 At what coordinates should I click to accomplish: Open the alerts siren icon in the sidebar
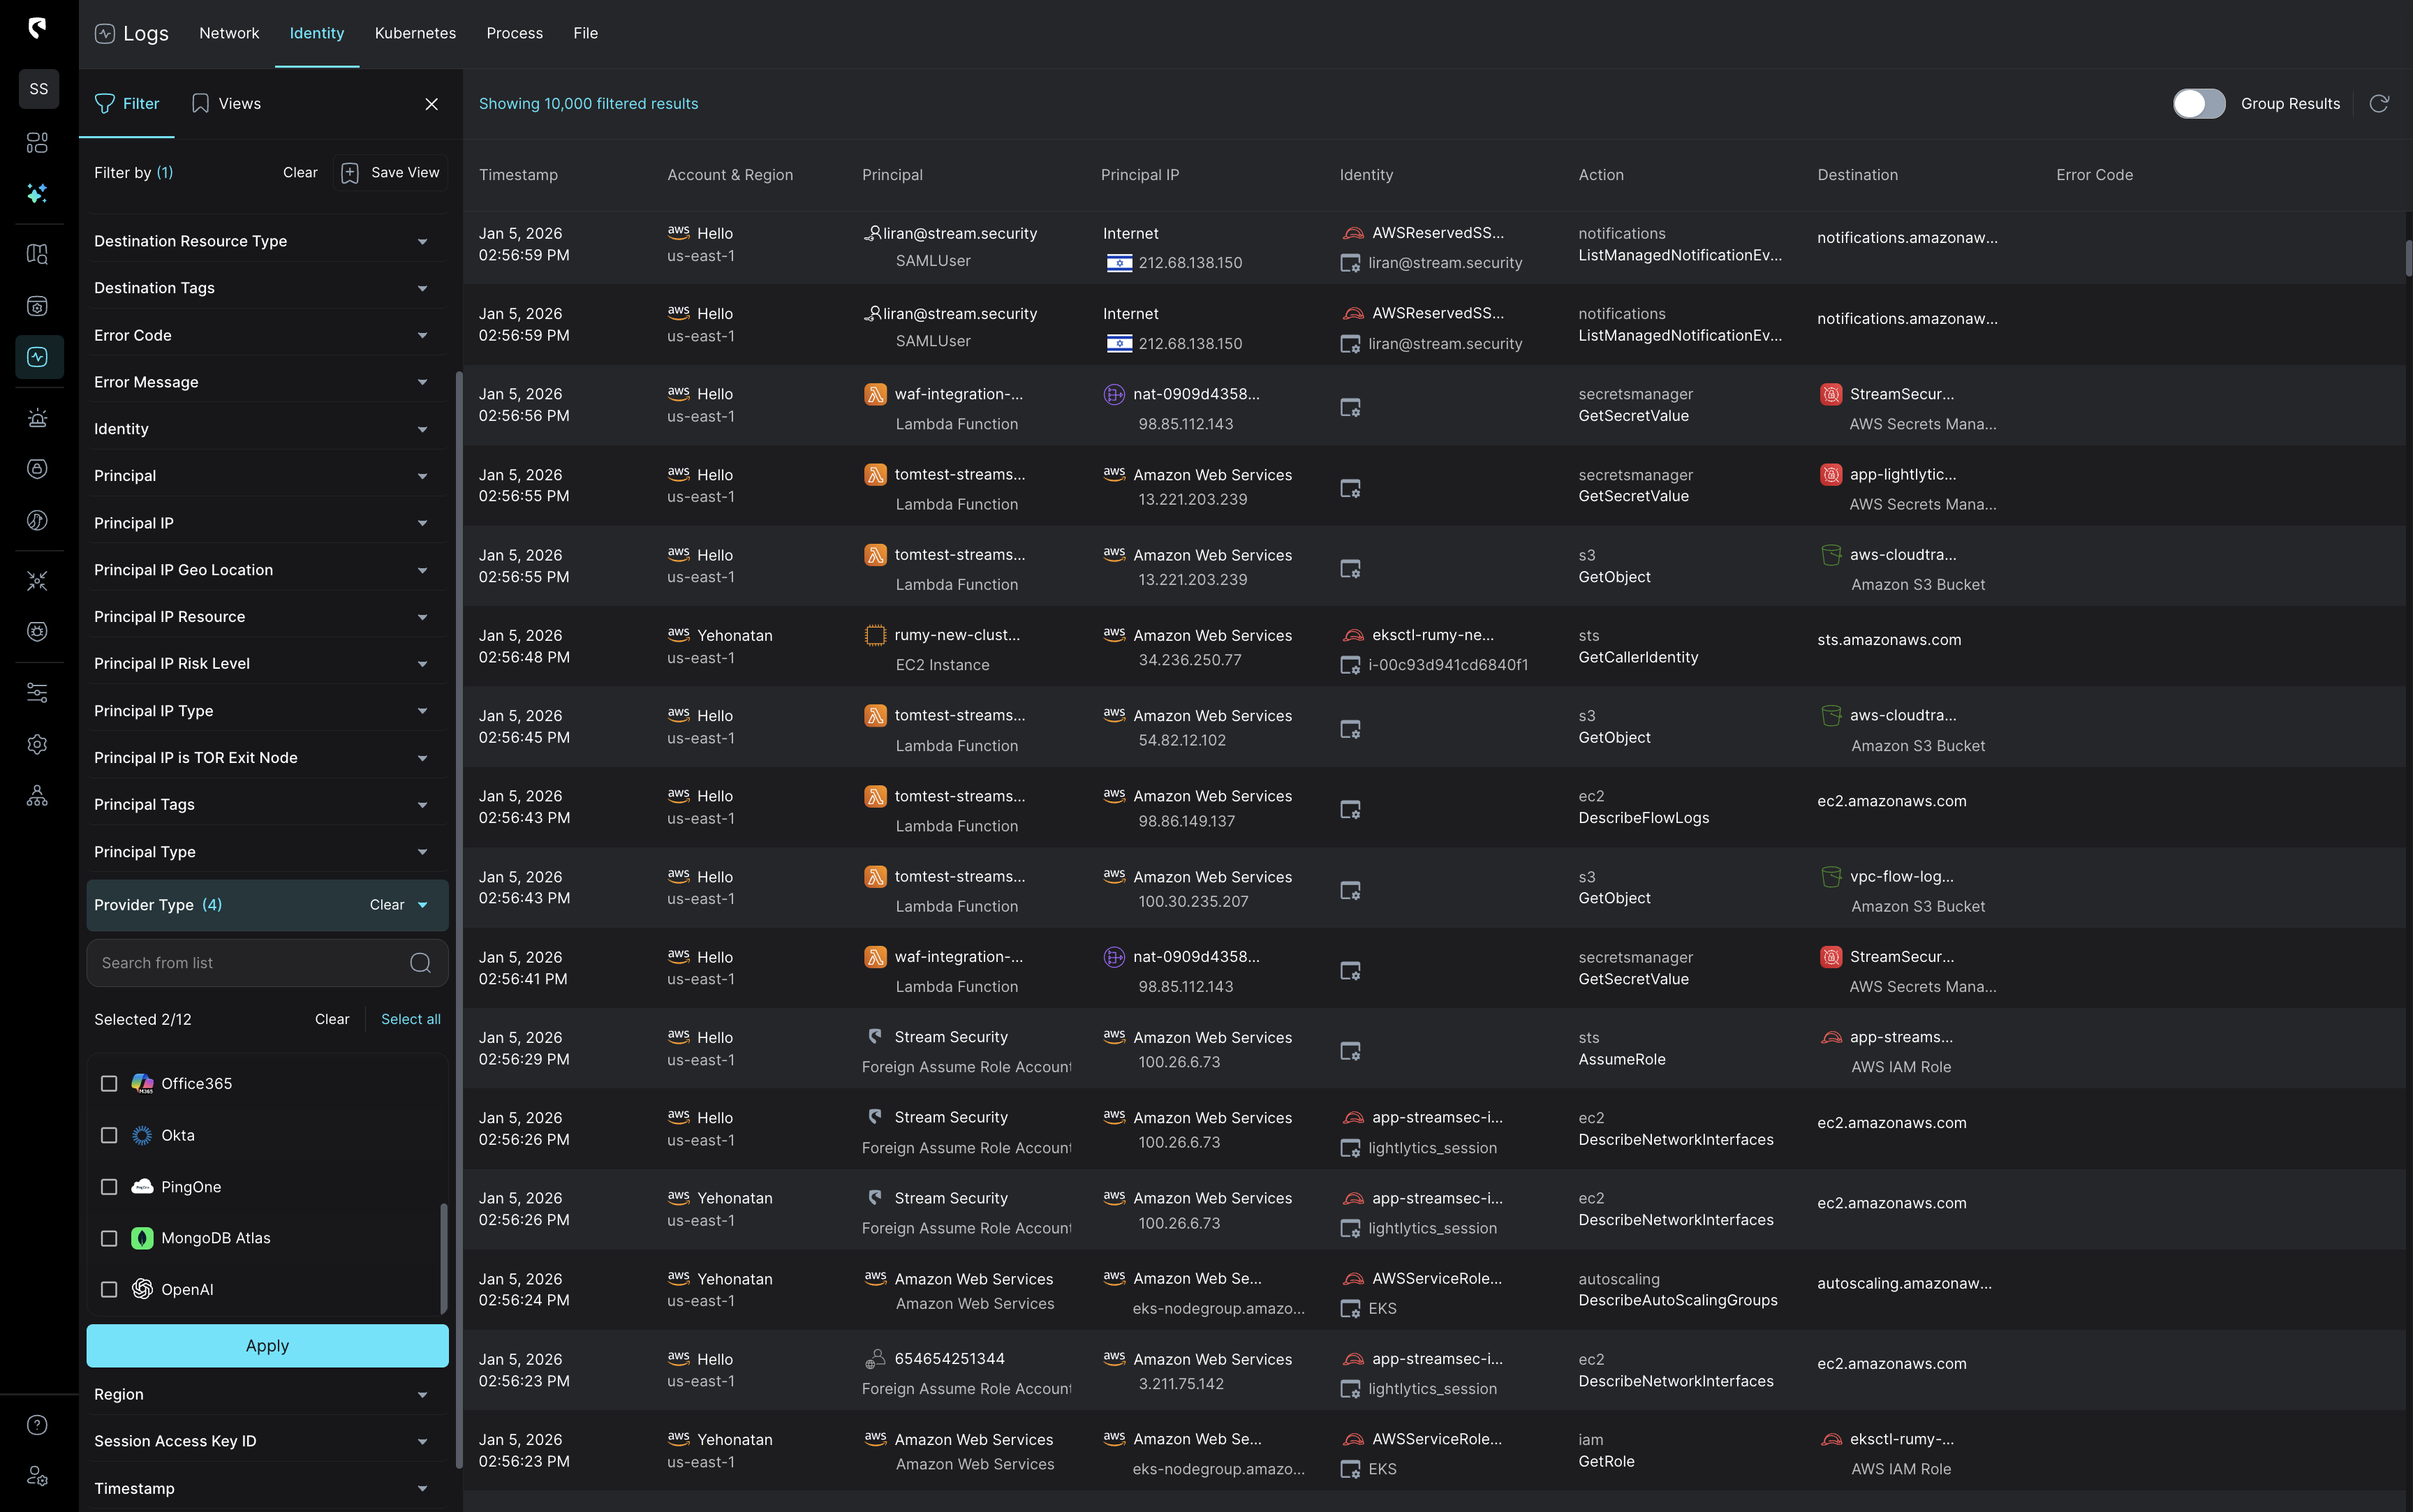point(37,417)
